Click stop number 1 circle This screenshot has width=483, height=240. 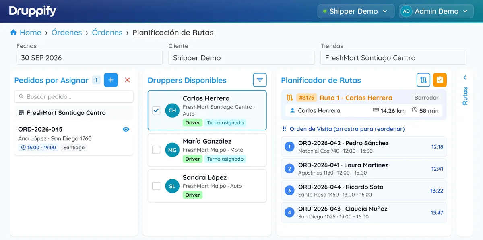[289, 147]
